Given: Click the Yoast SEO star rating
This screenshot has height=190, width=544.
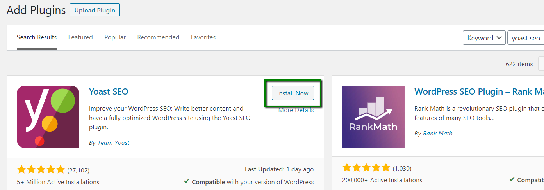Looking at the screenshot, I should [x=41, y=170].
